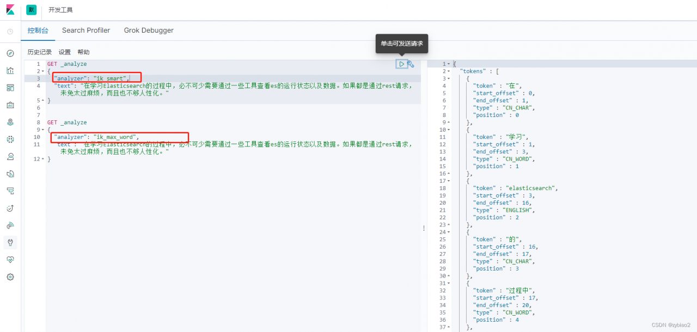697x332 pixels.
Task: Collapse root object at output line 1
Action: click(x=449, y=64)
